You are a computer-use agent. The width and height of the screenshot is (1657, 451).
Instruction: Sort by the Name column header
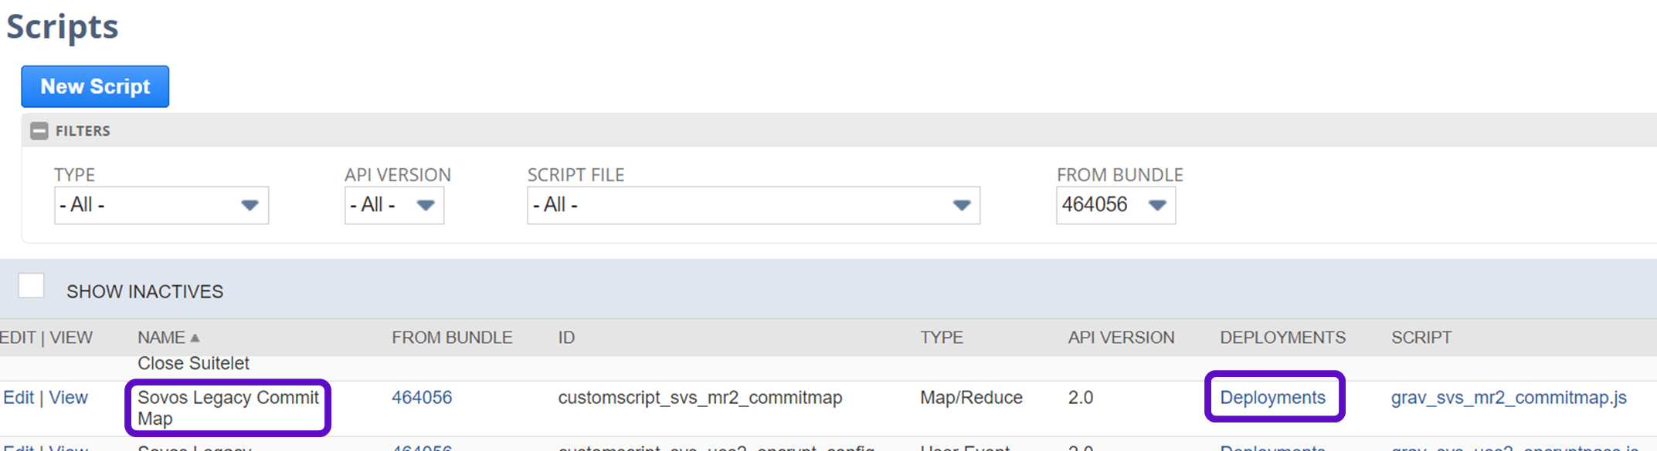point(161,338)
